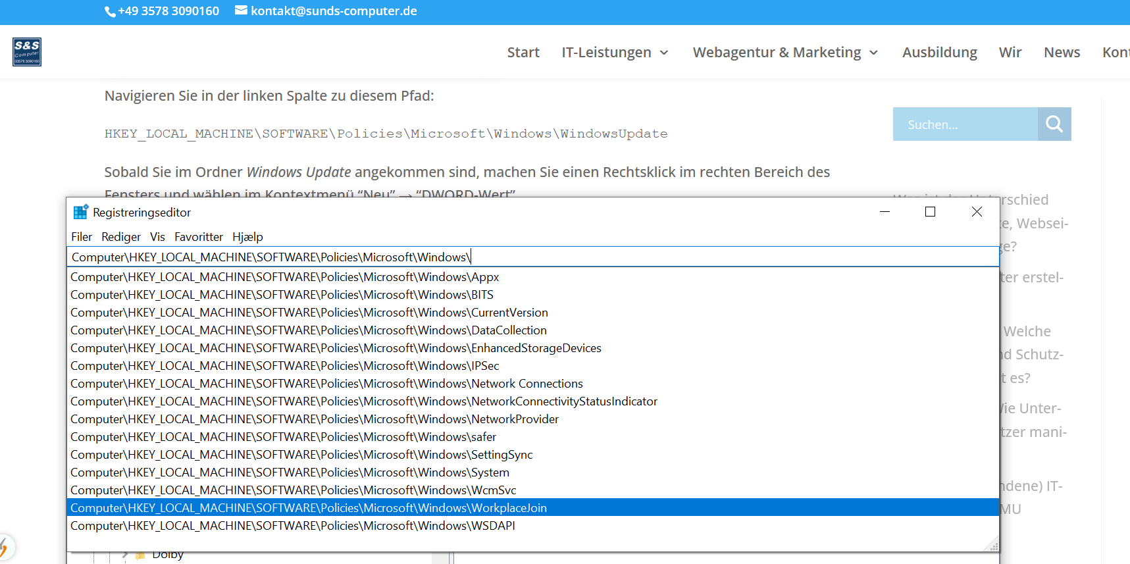Open the News page

click(1062, 52)
